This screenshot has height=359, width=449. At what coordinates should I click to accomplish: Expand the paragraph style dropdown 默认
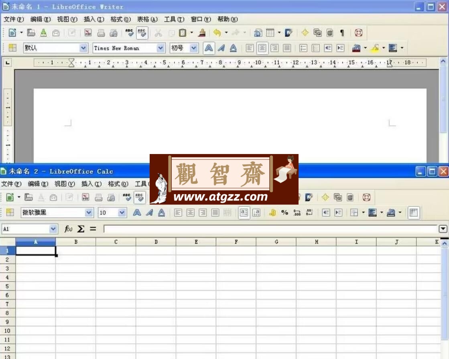point(83,48)
